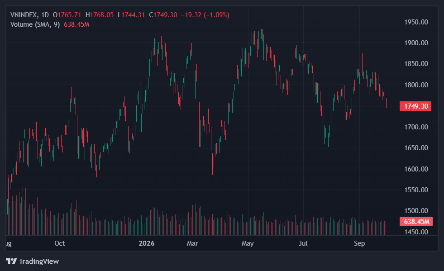Click the Volume (SMA, 9) indicator legend
Image resolution: width=444 pixels, height=271 pixels.
point(35,24)
